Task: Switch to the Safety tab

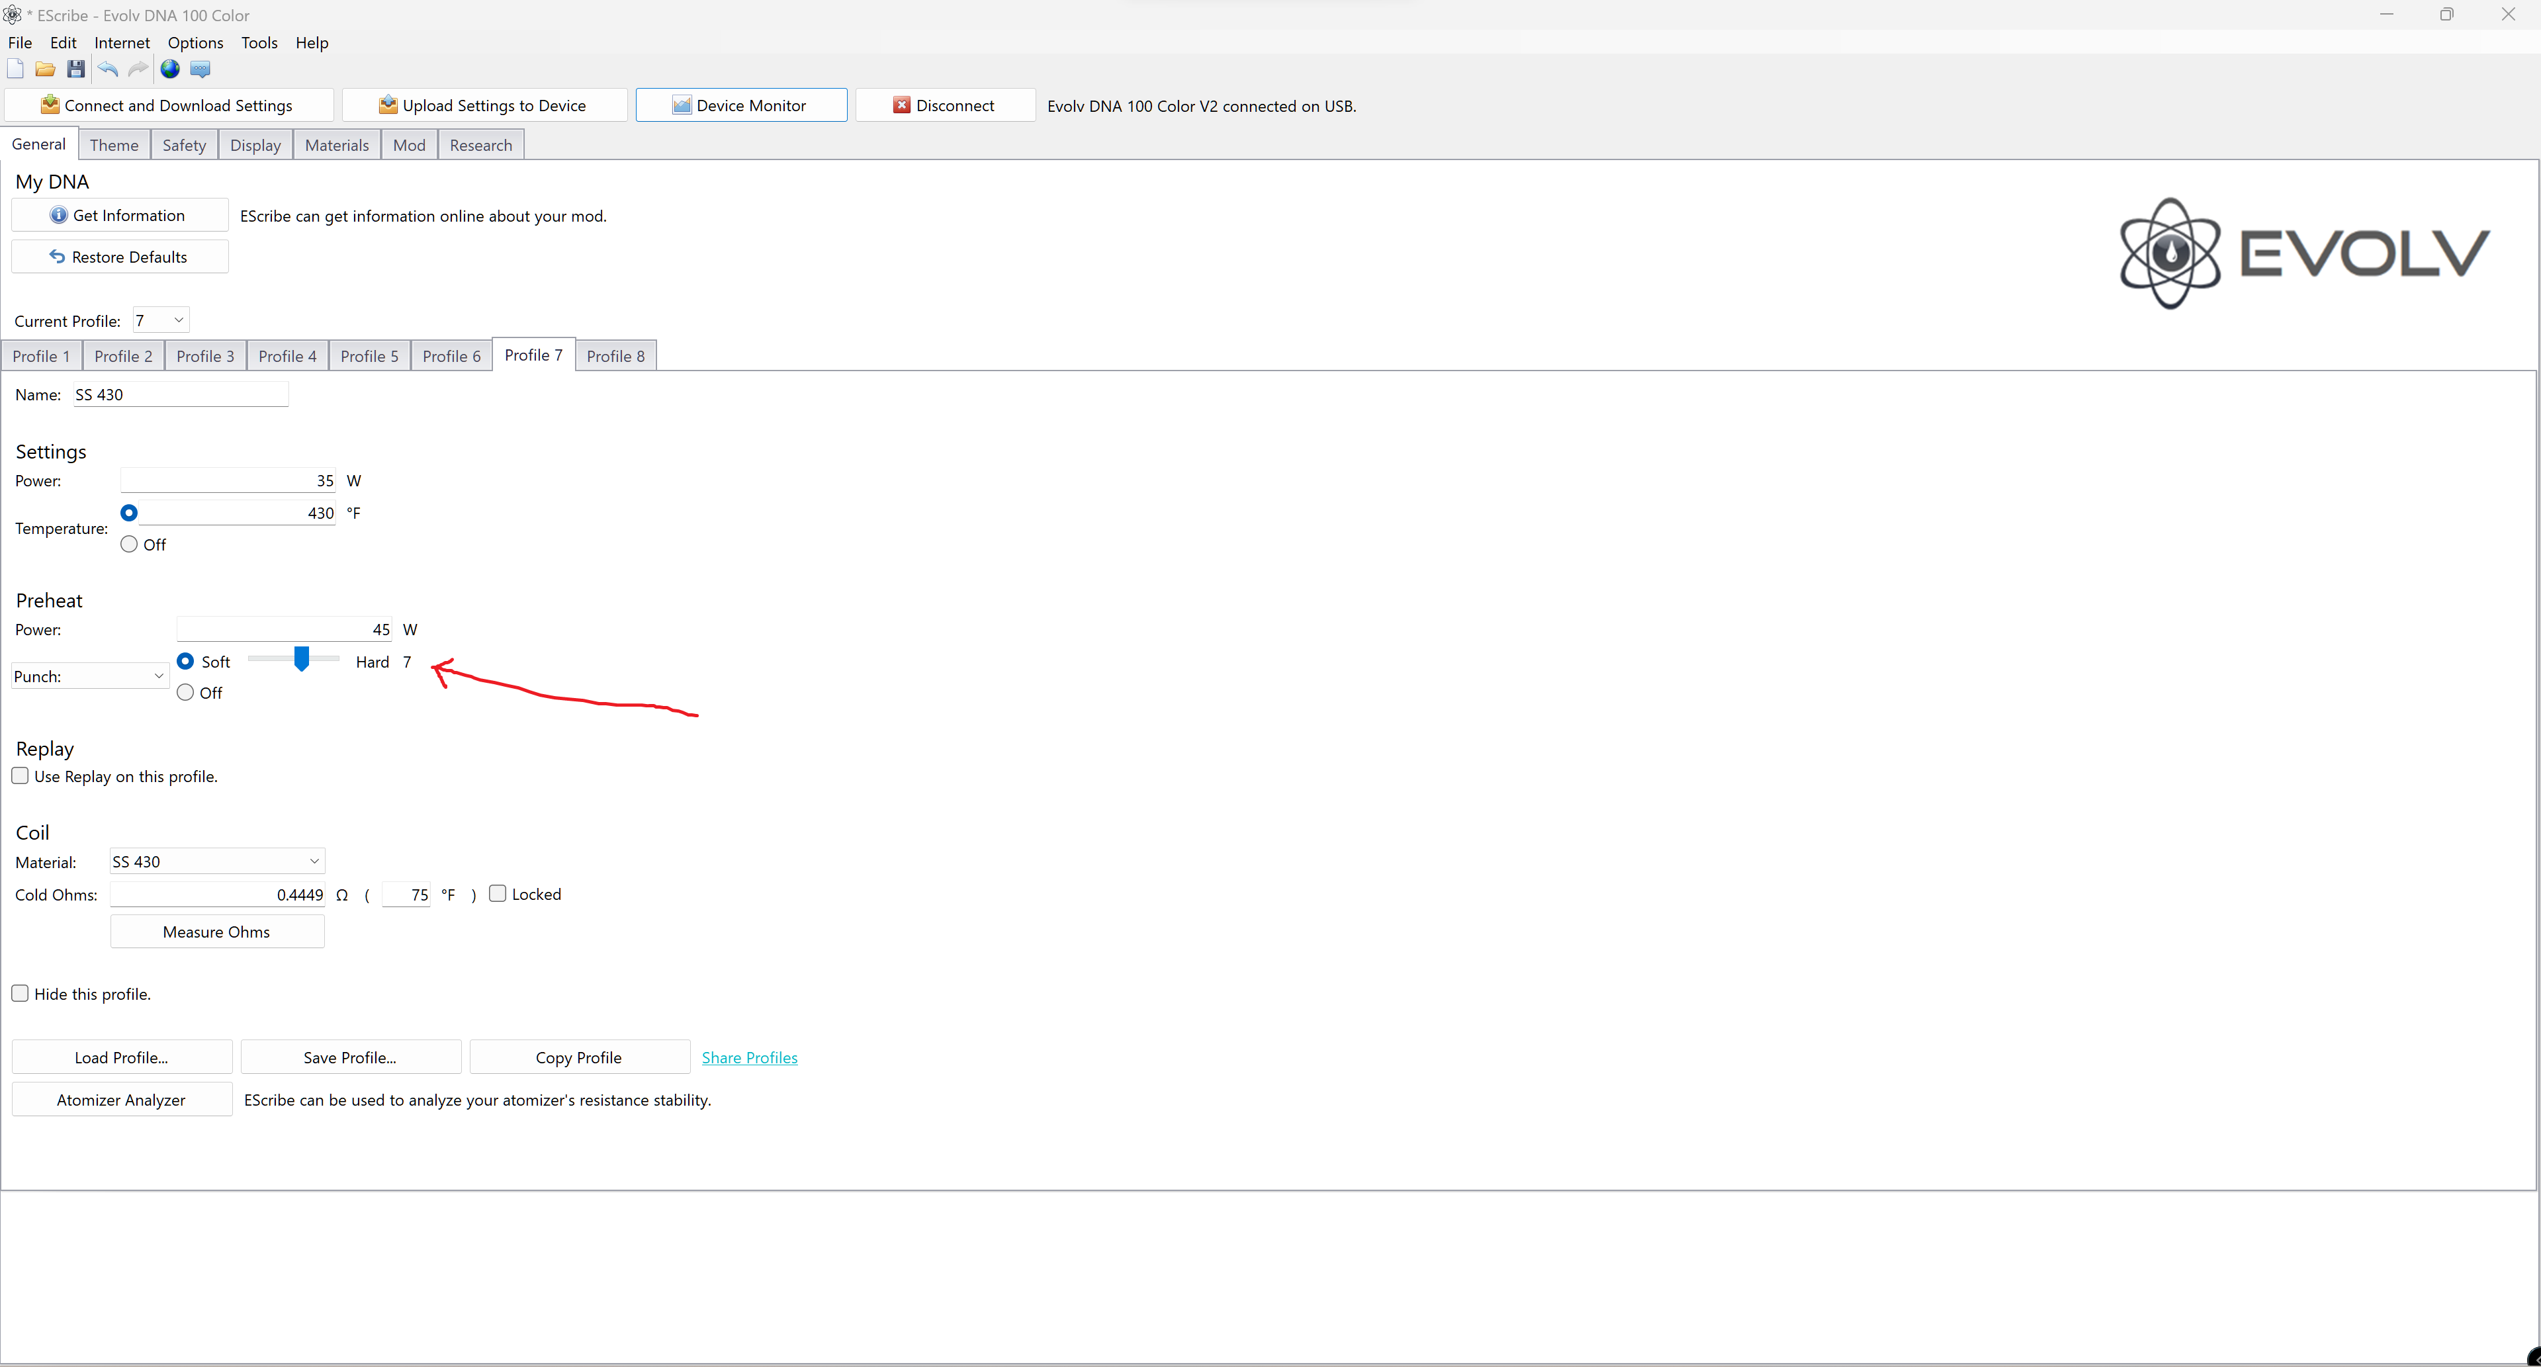Action: (183, 145)
